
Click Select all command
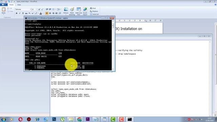click(94, 14)
